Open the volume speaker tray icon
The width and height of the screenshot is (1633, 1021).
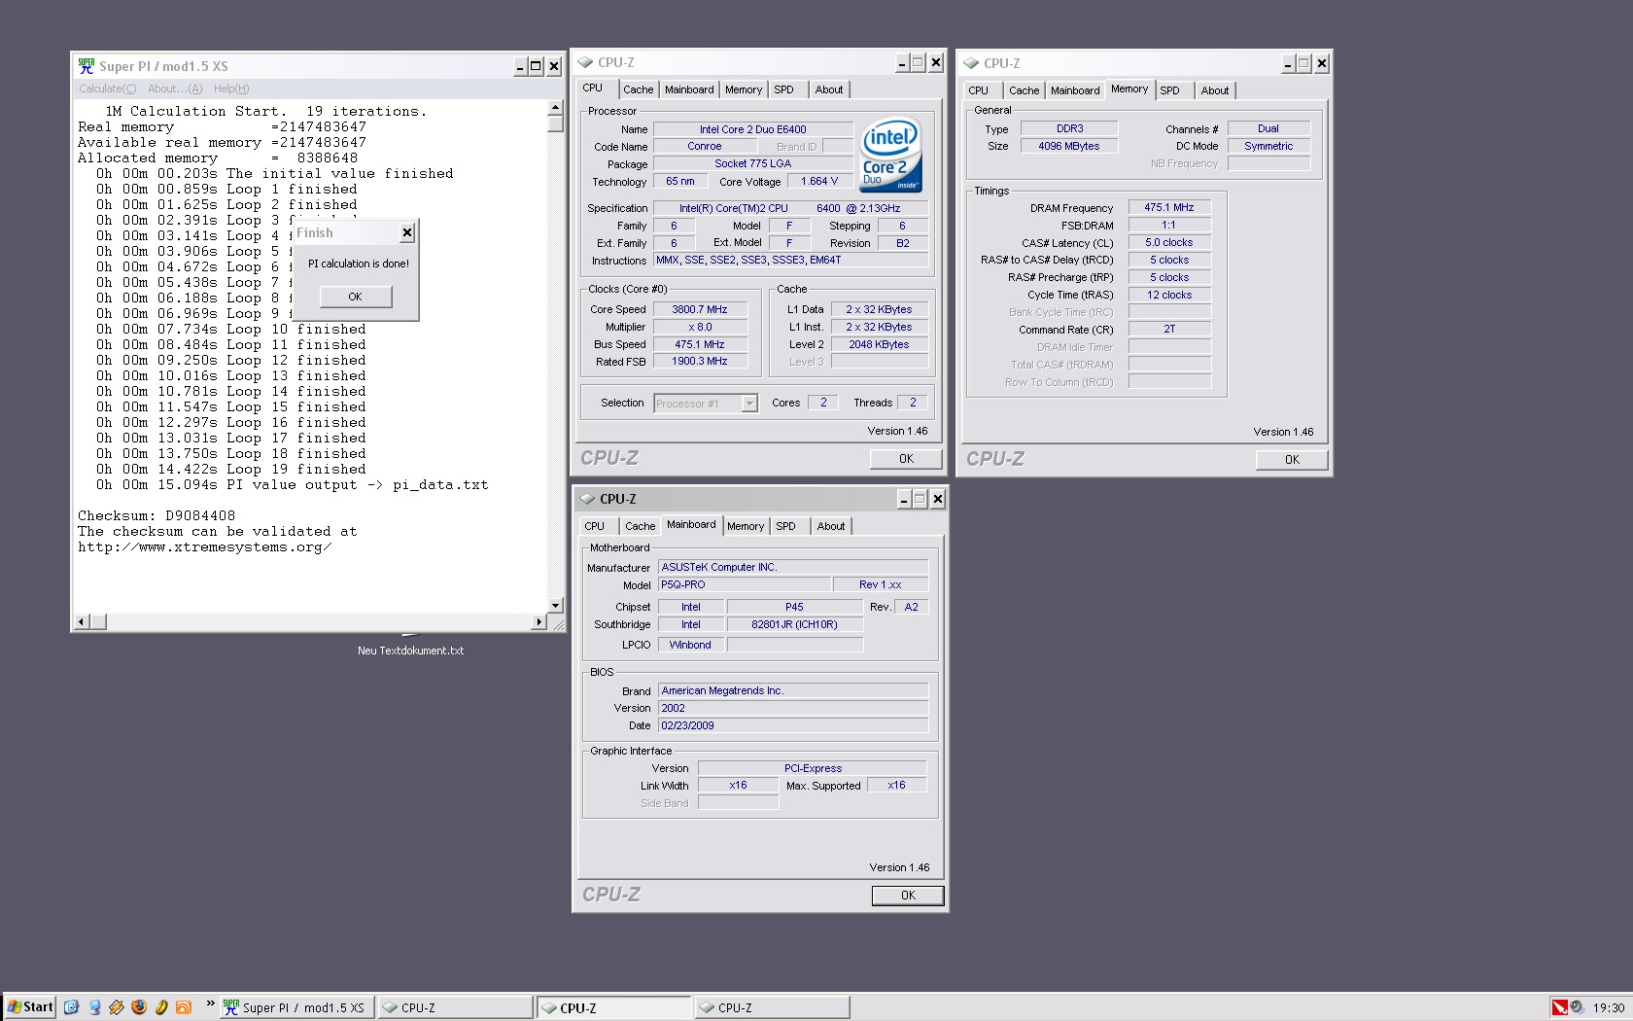pos(1577,1007)
